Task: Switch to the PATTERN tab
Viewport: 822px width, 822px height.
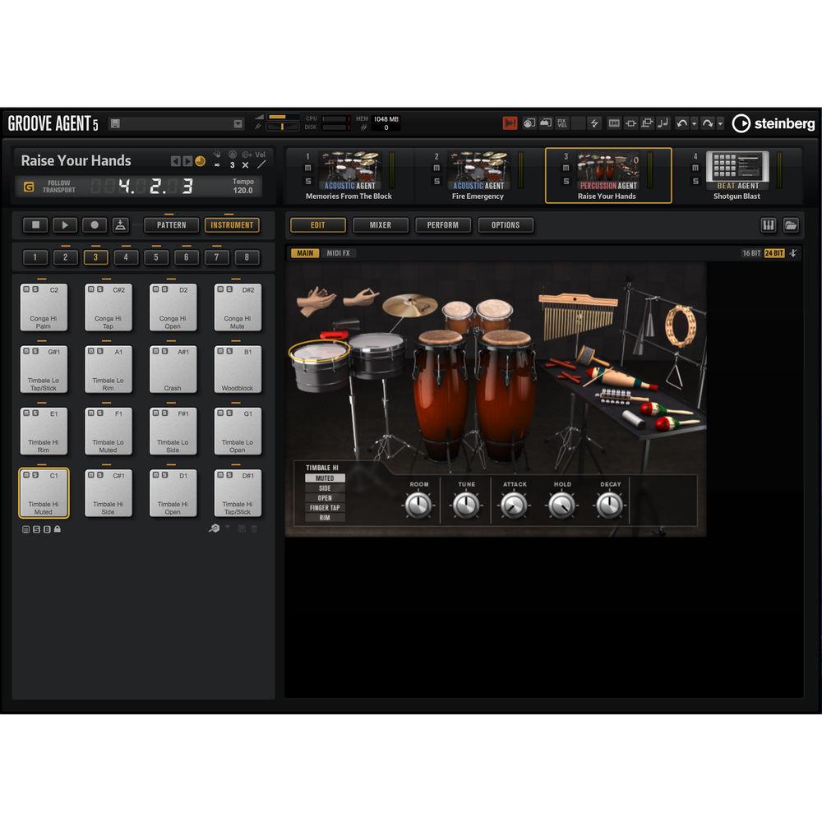Action: pyautogui.click(x=171, y=225)
